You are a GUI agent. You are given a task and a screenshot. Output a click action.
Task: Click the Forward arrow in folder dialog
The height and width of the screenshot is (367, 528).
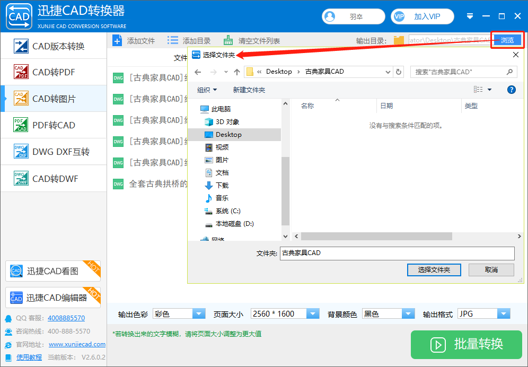point(214,72)
